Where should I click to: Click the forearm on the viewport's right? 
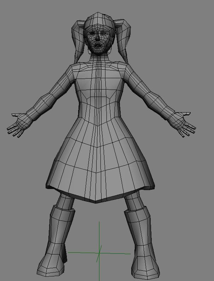click(x=157, y=104)
